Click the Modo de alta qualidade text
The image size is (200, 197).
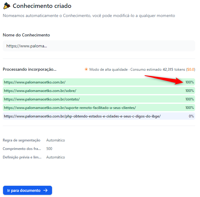[108, 70]
